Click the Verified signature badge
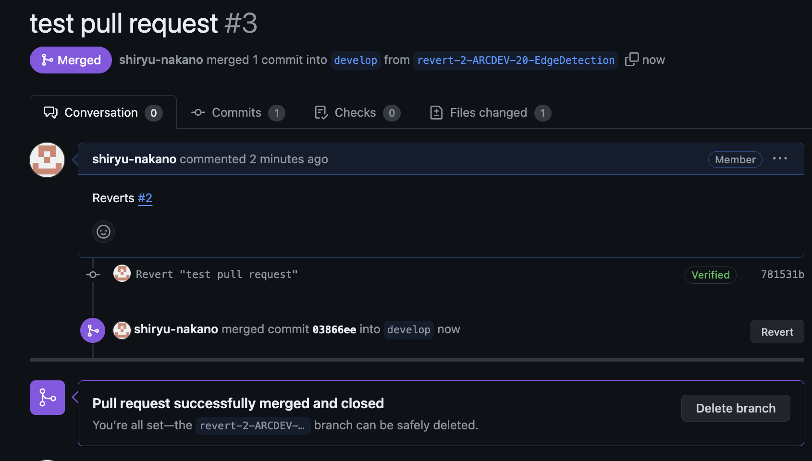The image size is (812, 461). (x=710, y=275)
